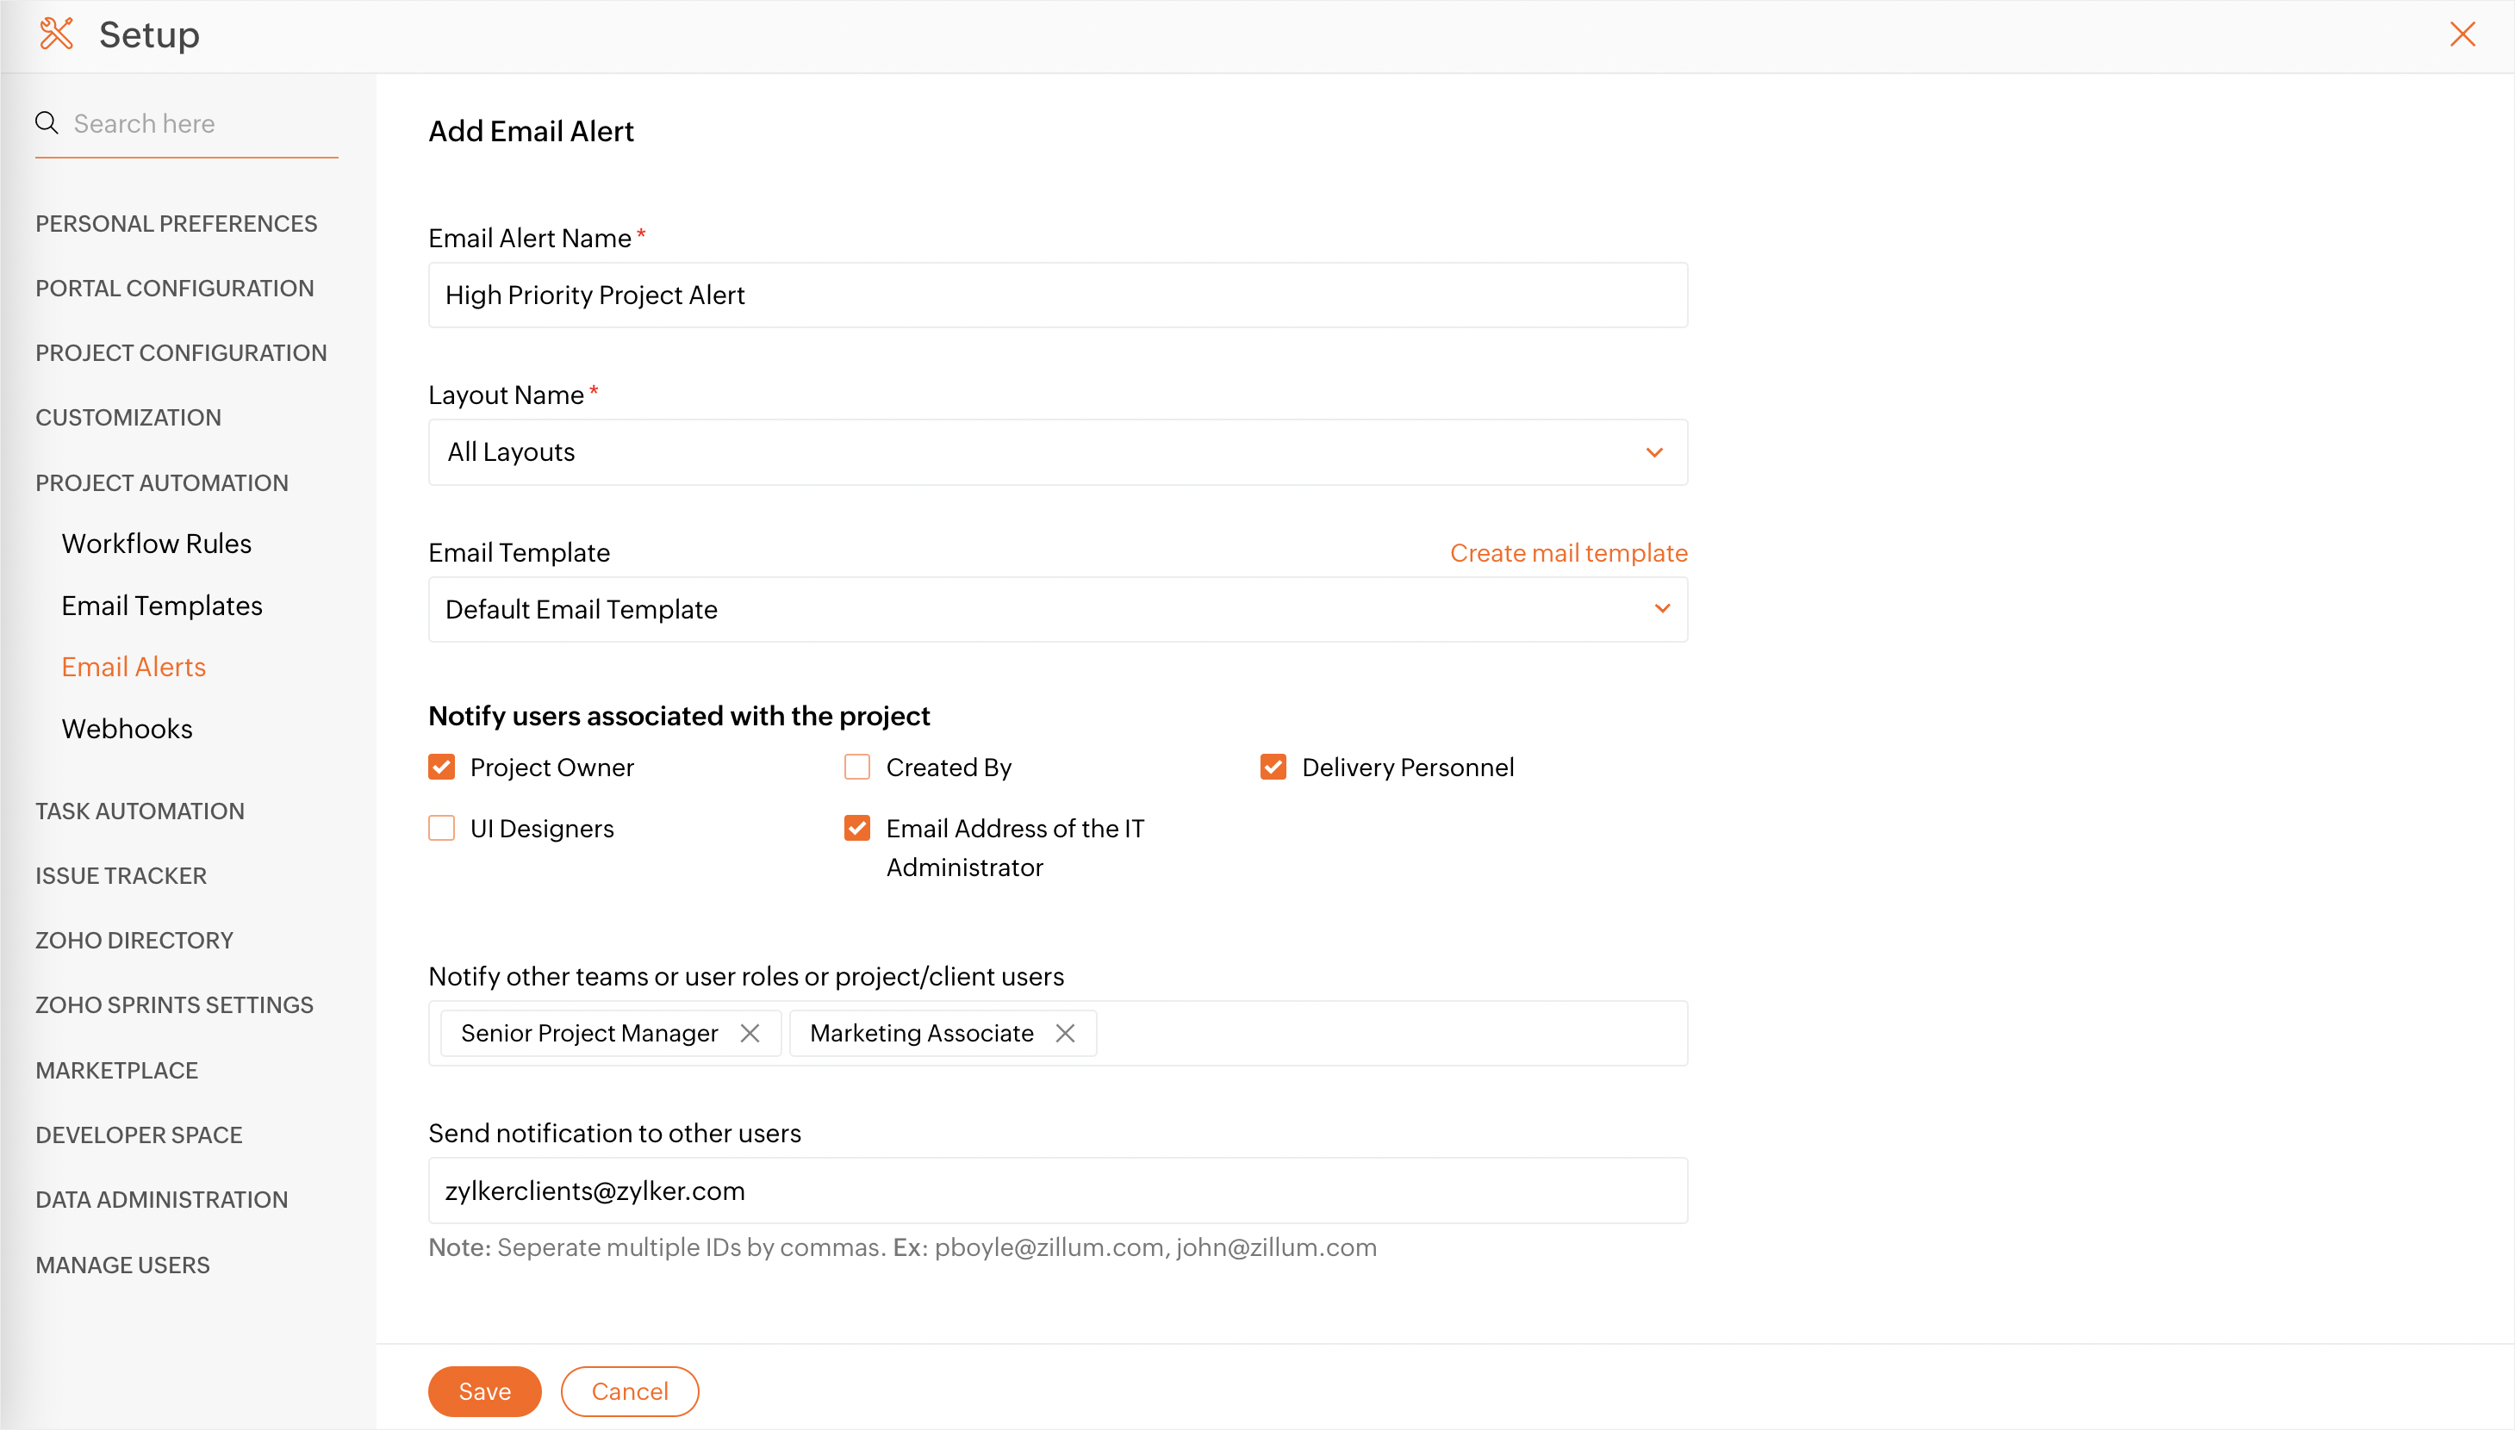Expand the Email Template dropdown
Image resolution: width=2515 pixels, height=1430 pixels.
(1058, 610)
